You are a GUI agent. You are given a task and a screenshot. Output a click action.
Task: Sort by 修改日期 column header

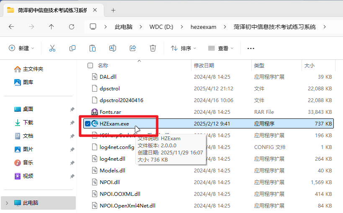204,65
